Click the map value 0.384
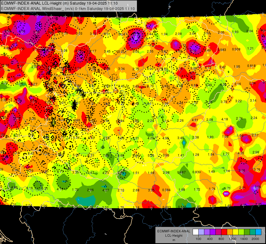The width and height of the screenshot is (266, 244). (166, 190)
